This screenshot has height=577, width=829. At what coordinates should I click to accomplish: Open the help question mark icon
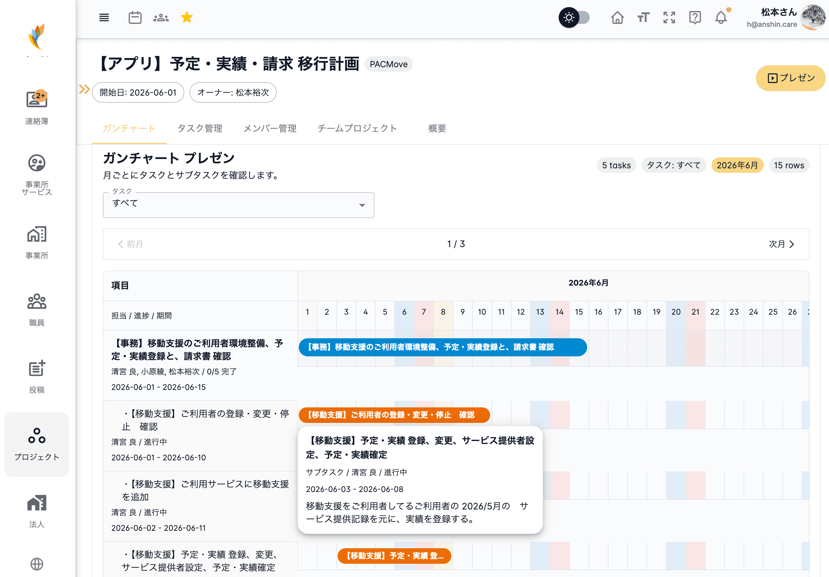click(x=695, y=17)
